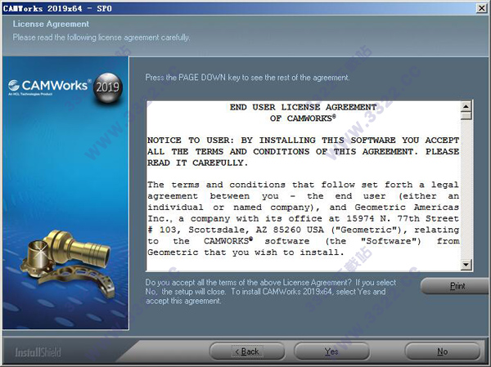Image resolution: width=491 pixels, height=367 pixels.
Task: Click the No button to decline
Action: [442, 351]
